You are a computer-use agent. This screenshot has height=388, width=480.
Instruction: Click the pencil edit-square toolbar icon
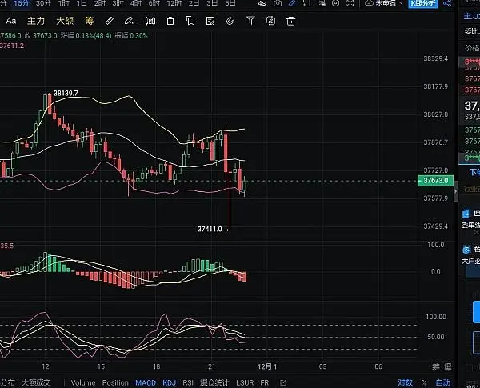tap(270, 21)
